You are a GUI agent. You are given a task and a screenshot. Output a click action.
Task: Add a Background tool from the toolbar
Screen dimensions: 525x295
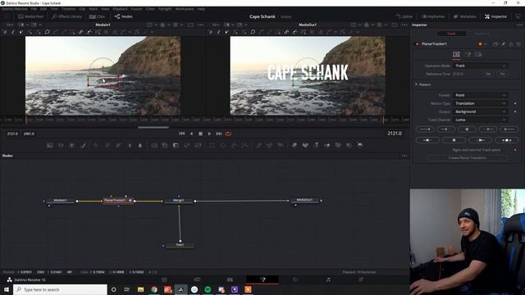click(x=50, y=145)
